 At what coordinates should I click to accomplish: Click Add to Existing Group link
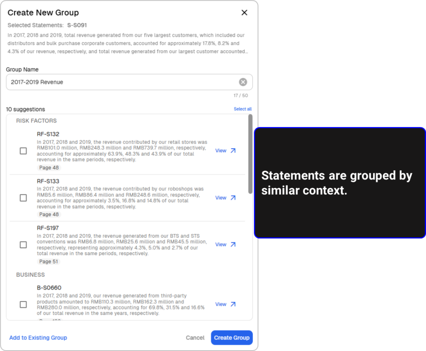coord(38,338)
